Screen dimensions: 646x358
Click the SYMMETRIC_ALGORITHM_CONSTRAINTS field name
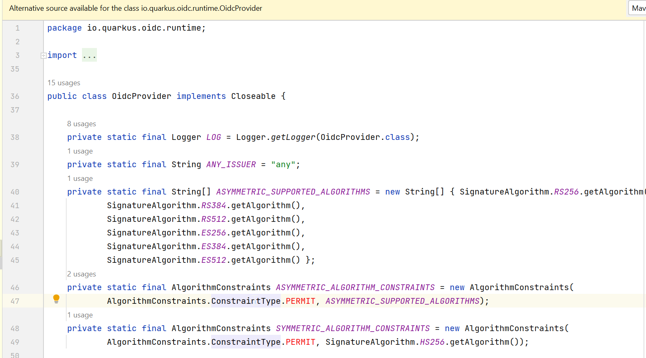353,328
